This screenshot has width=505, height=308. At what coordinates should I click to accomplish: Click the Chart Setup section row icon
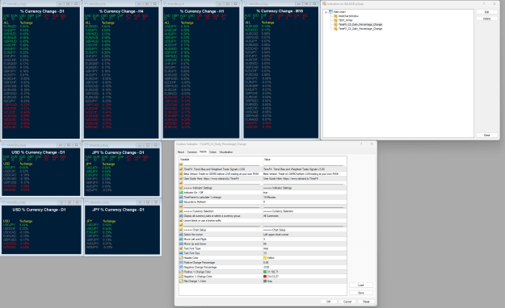pyautogui.click(x=181, y=230)
